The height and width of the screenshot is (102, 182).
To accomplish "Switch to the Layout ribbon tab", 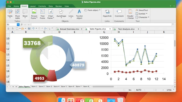I will 33,6.
